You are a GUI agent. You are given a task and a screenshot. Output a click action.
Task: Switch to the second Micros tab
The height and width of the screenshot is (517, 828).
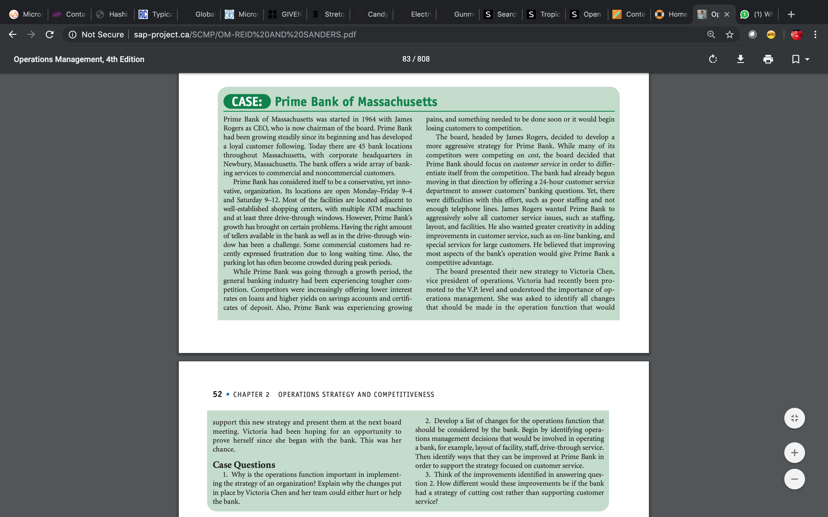coord(242,14)
